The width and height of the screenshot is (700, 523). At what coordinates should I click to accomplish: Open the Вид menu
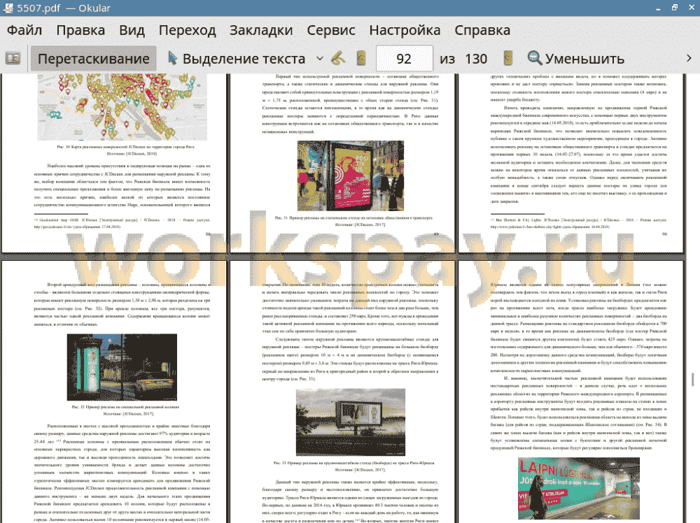[132, 30]
